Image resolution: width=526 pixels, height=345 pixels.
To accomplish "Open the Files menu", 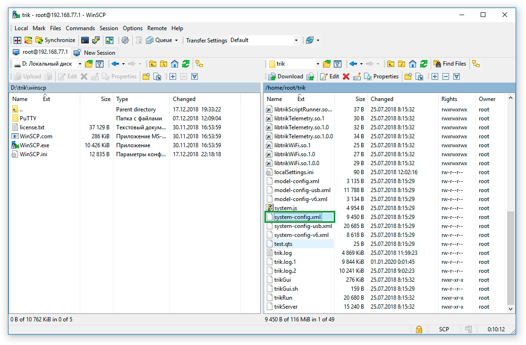I will [55, 28].
